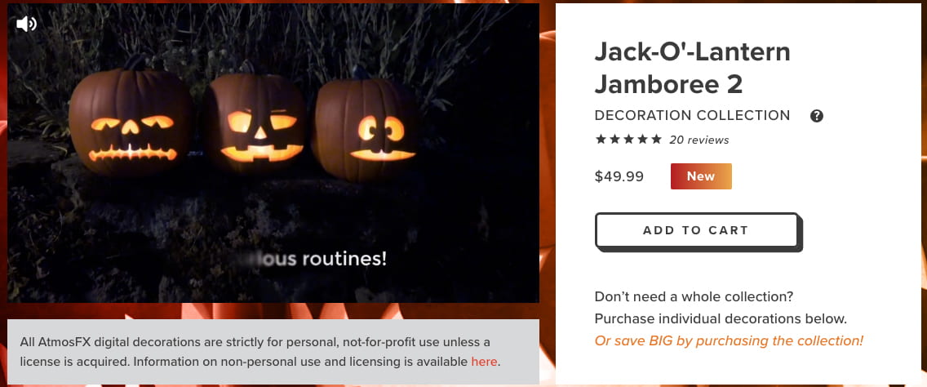Open the licensing info "here" link
The image size is (927, 387).
click(x=484, y=361)
